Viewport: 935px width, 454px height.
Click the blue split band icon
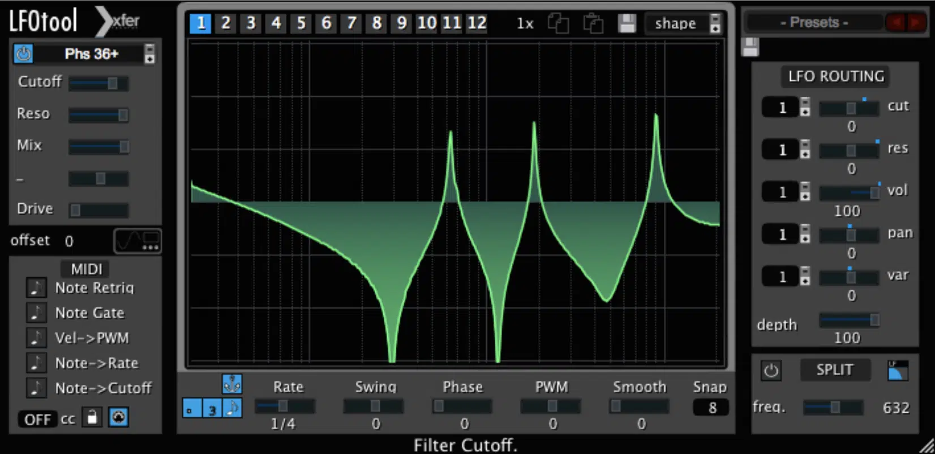(x=898, y=371)
